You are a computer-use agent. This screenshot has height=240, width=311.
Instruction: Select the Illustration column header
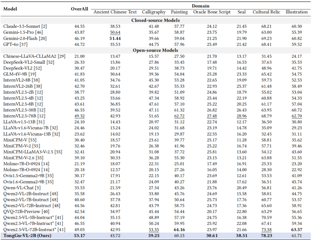pyautogui.click(x=297, y=12)
